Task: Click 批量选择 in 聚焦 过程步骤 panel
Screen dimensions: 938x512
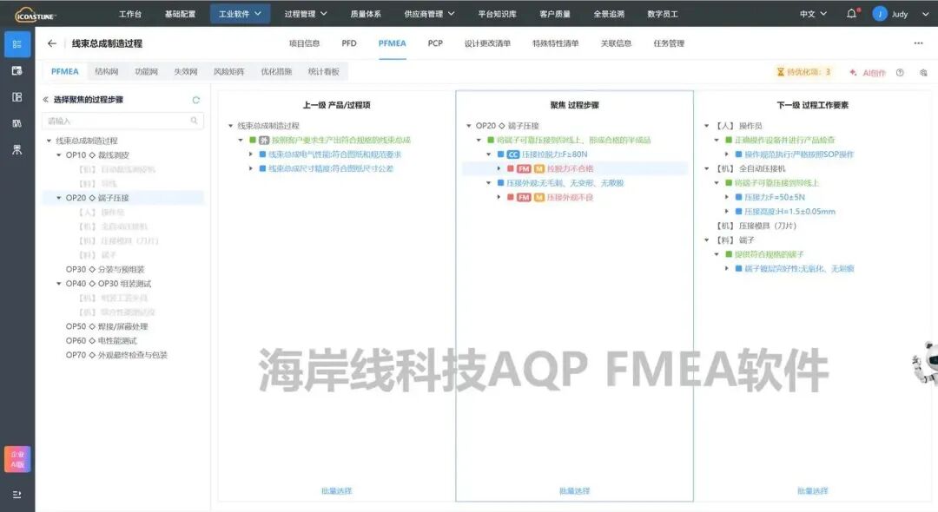Action: click(574, 490)
